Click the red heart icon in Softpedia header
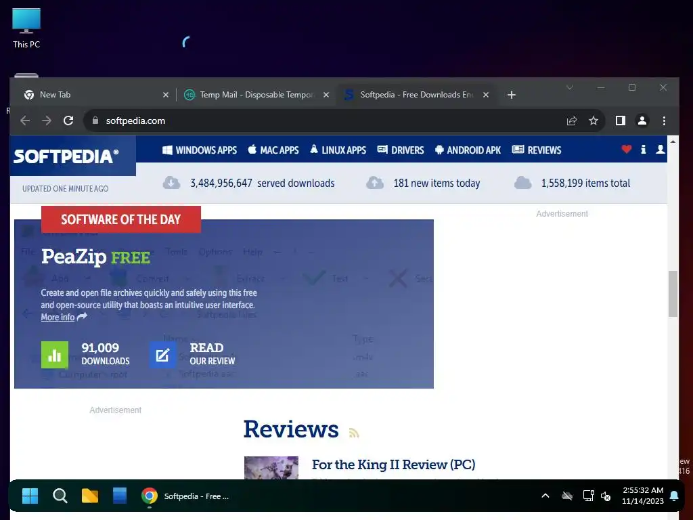Image resolution: width=693 pixels, height=520 pixels. [626, 150]
